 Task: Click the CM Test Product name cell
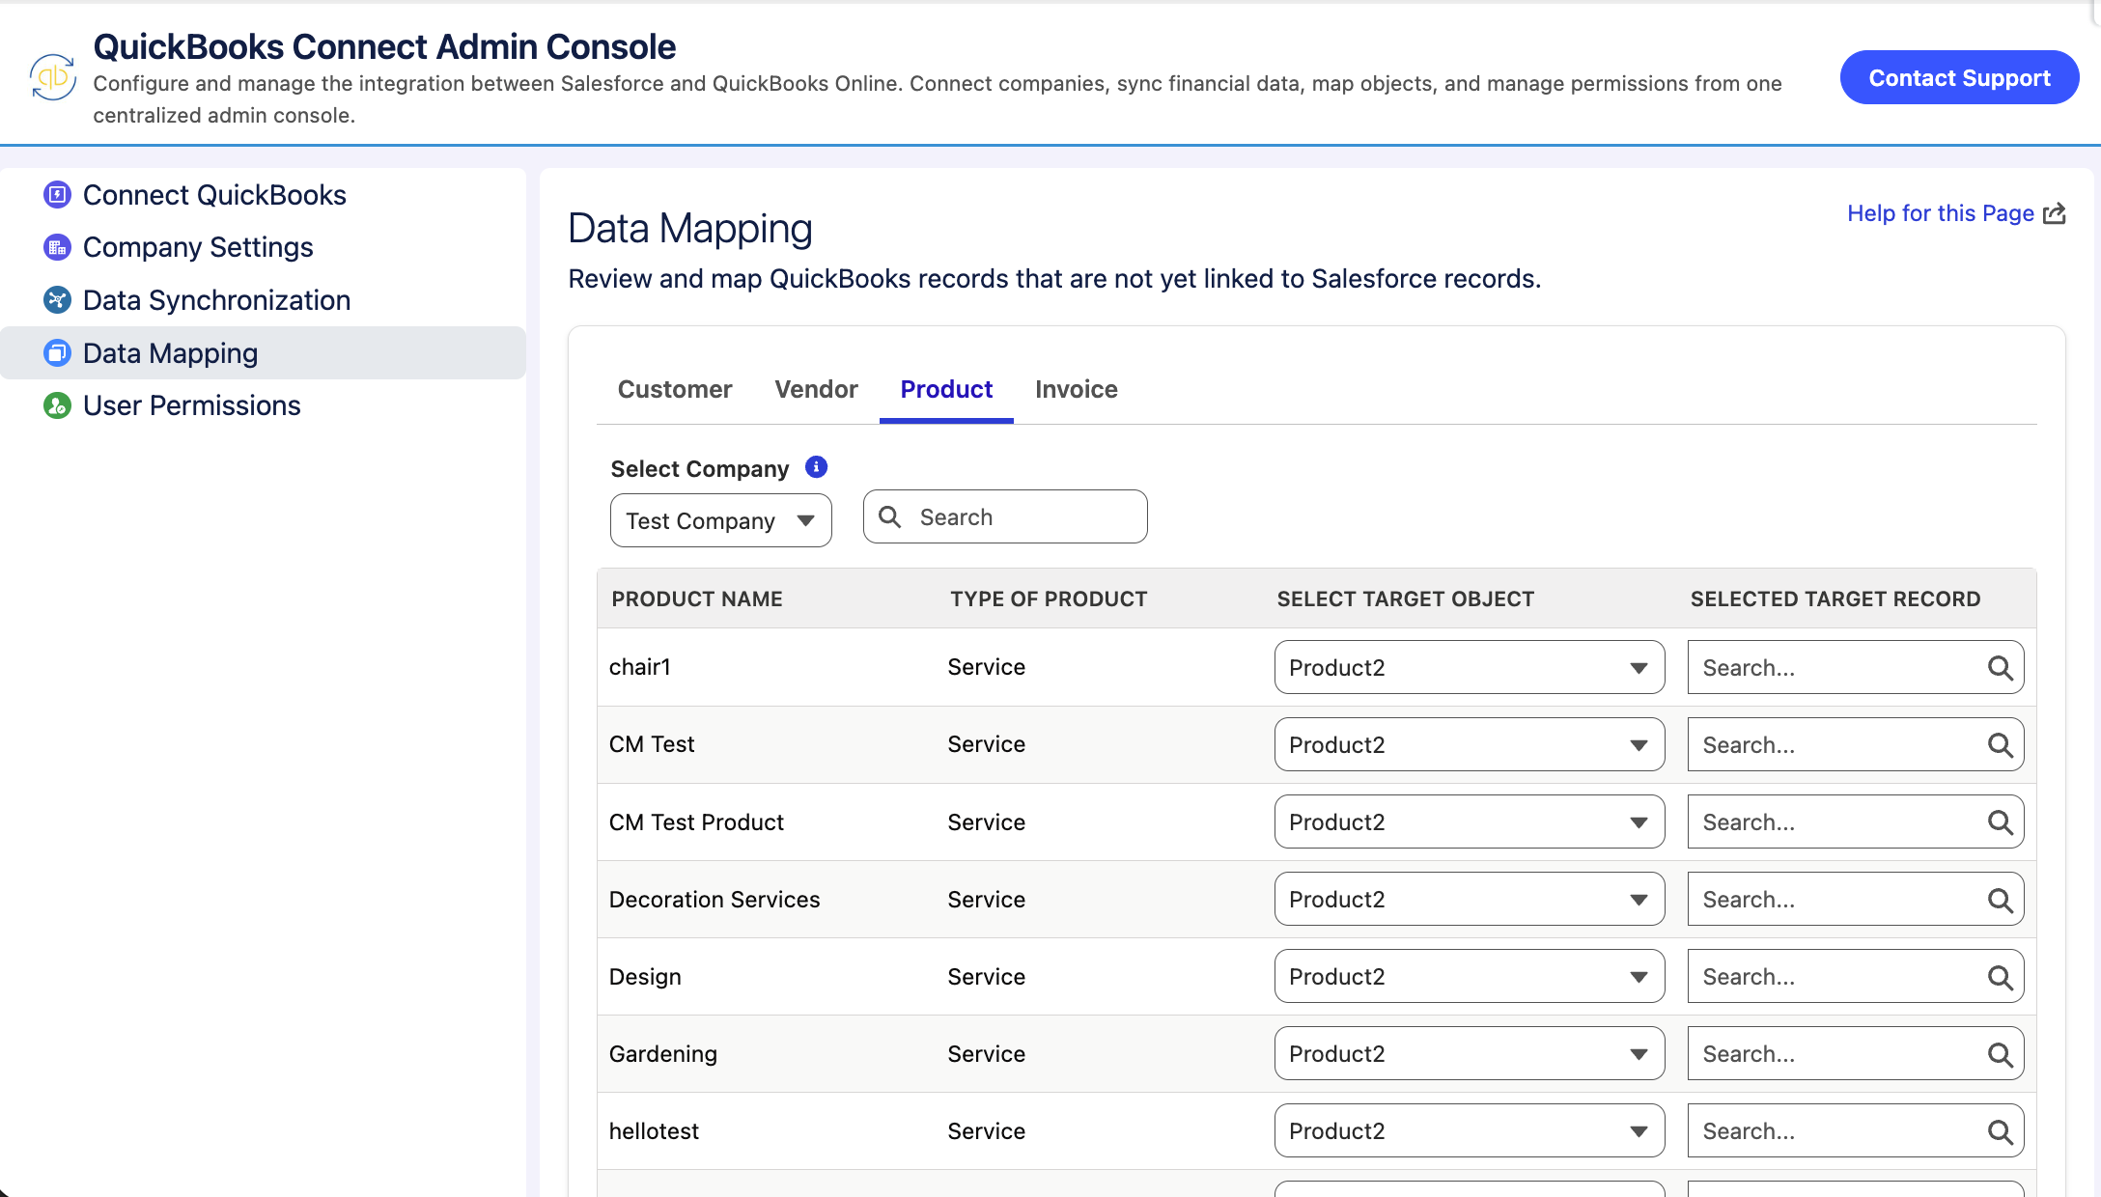[x=696, y=822]
